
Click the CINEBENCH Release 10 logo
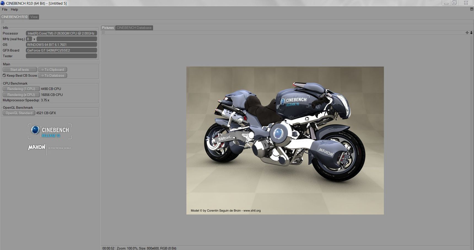coord(50,131)
